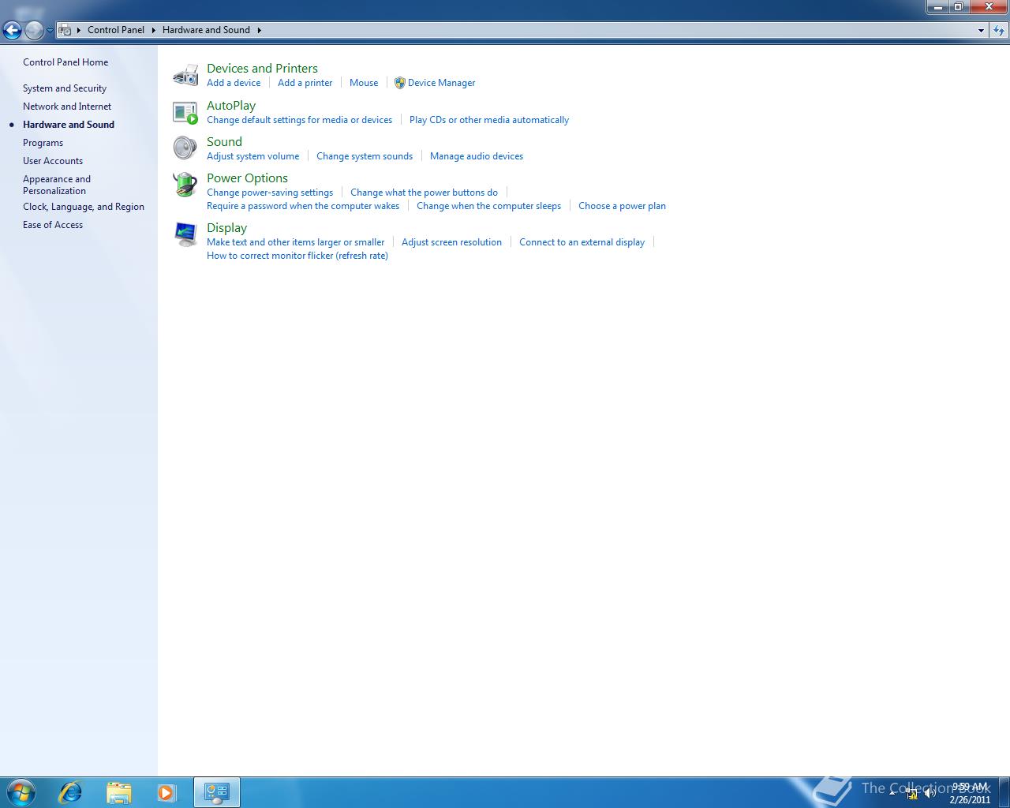Change default settings for media or devices
The height and width of the screenshot is (808, 1010).
coord(299,120)
